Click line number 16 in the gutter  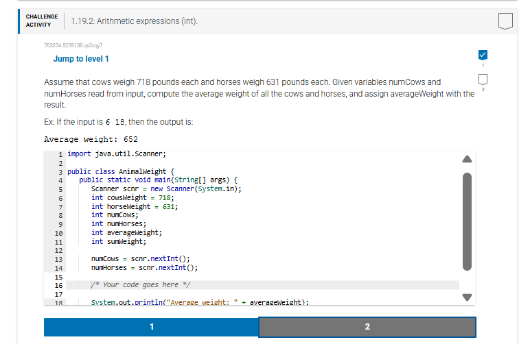(58, 285)
